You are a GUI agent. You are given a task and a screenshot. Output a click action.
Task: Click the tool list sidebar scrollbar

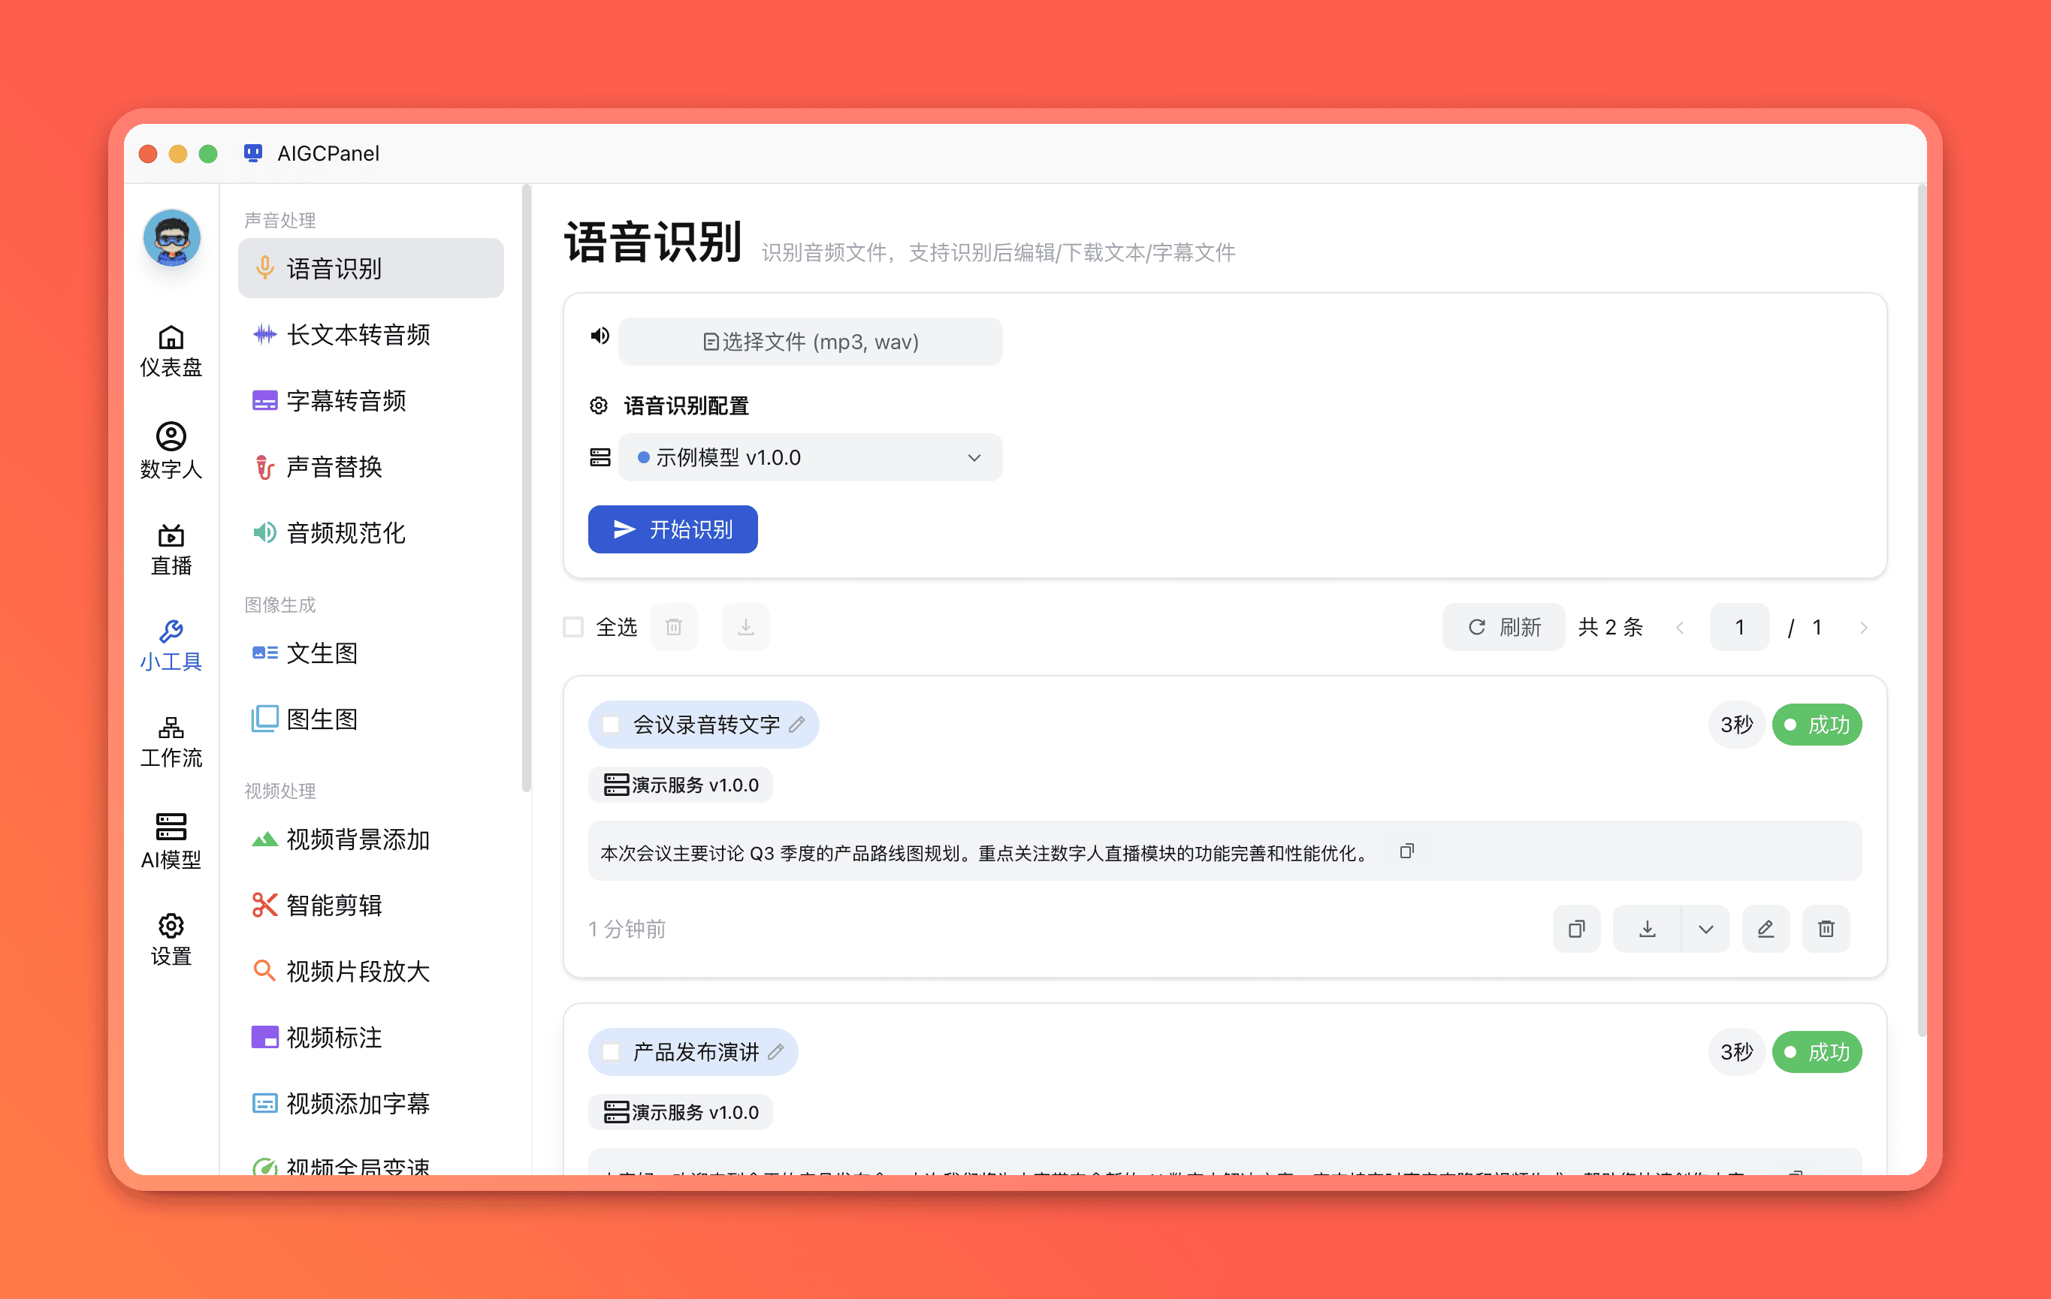point(527,490)
